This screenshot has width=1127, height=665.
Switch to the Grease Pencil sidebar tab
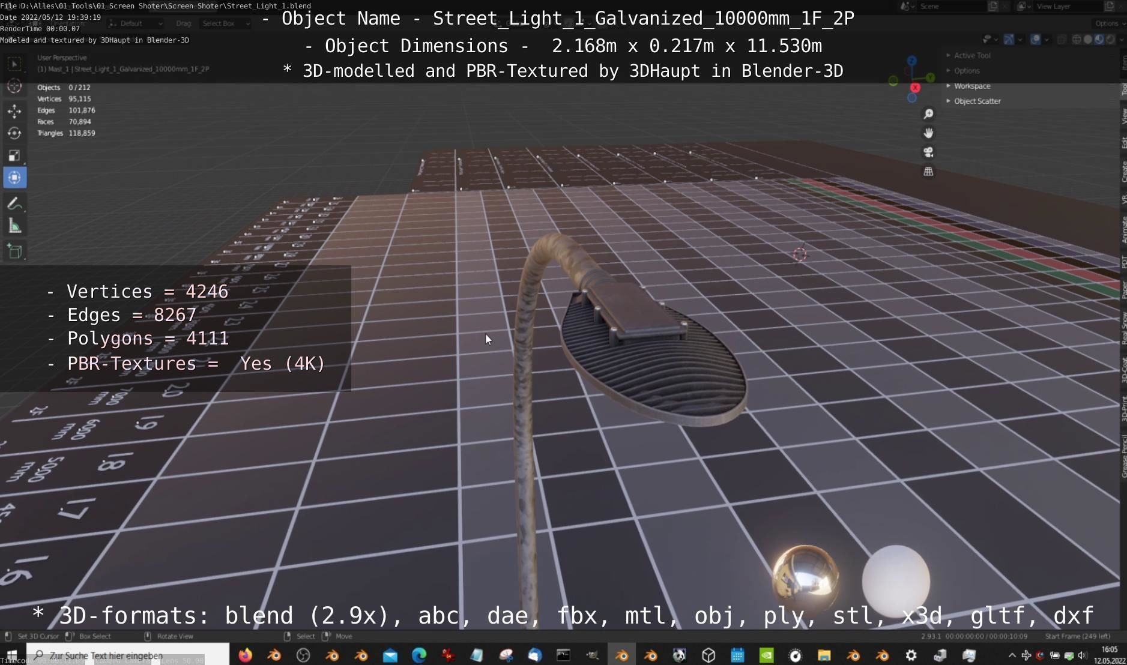click(1123, 456)
